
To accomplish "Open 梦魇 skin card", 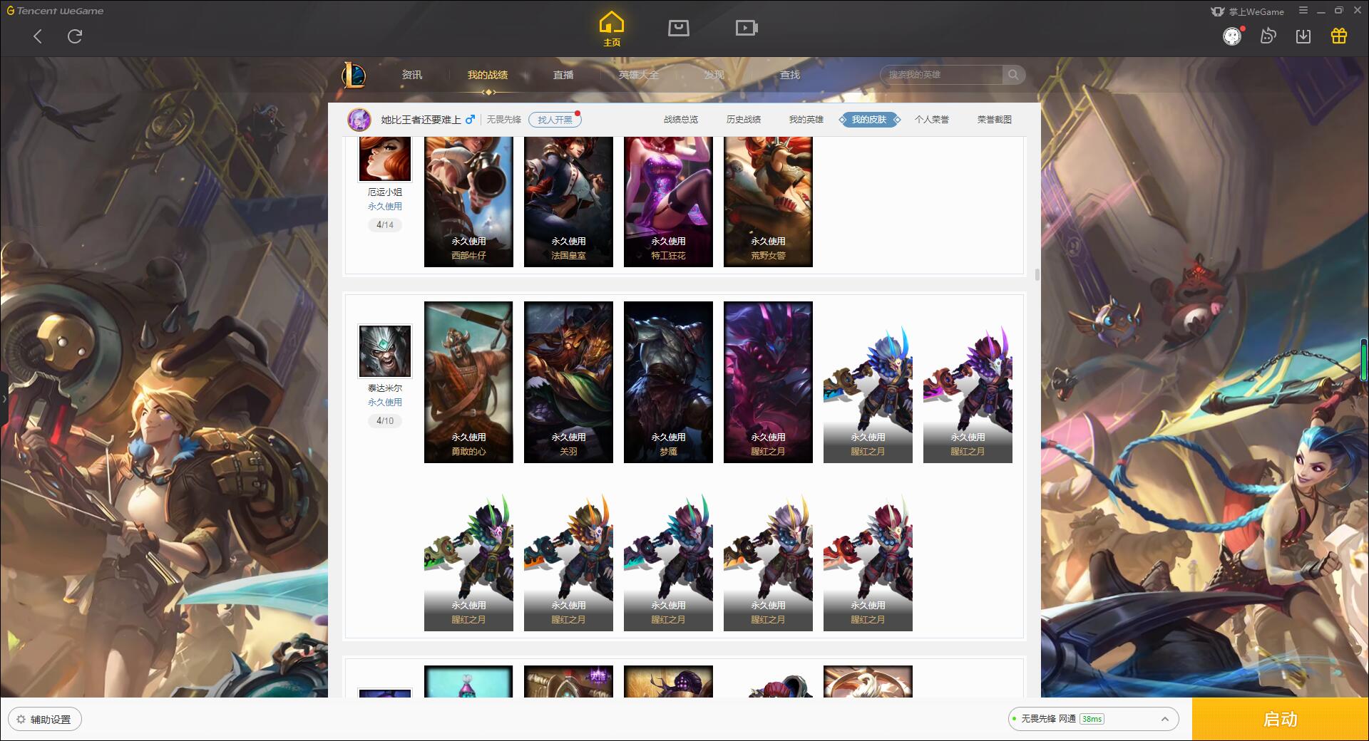I will click(x=668, y=382).
